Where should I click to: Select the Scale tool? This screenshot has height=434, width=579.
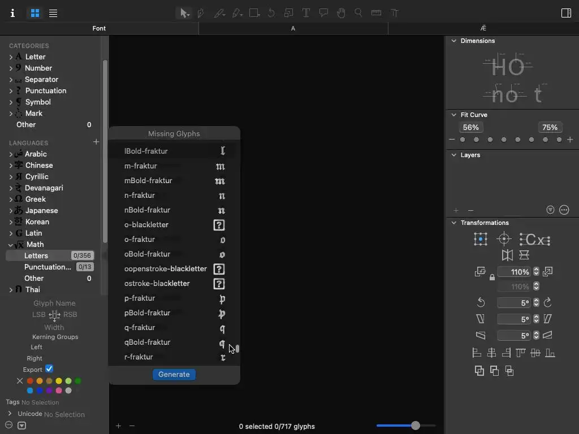point(289,14)
